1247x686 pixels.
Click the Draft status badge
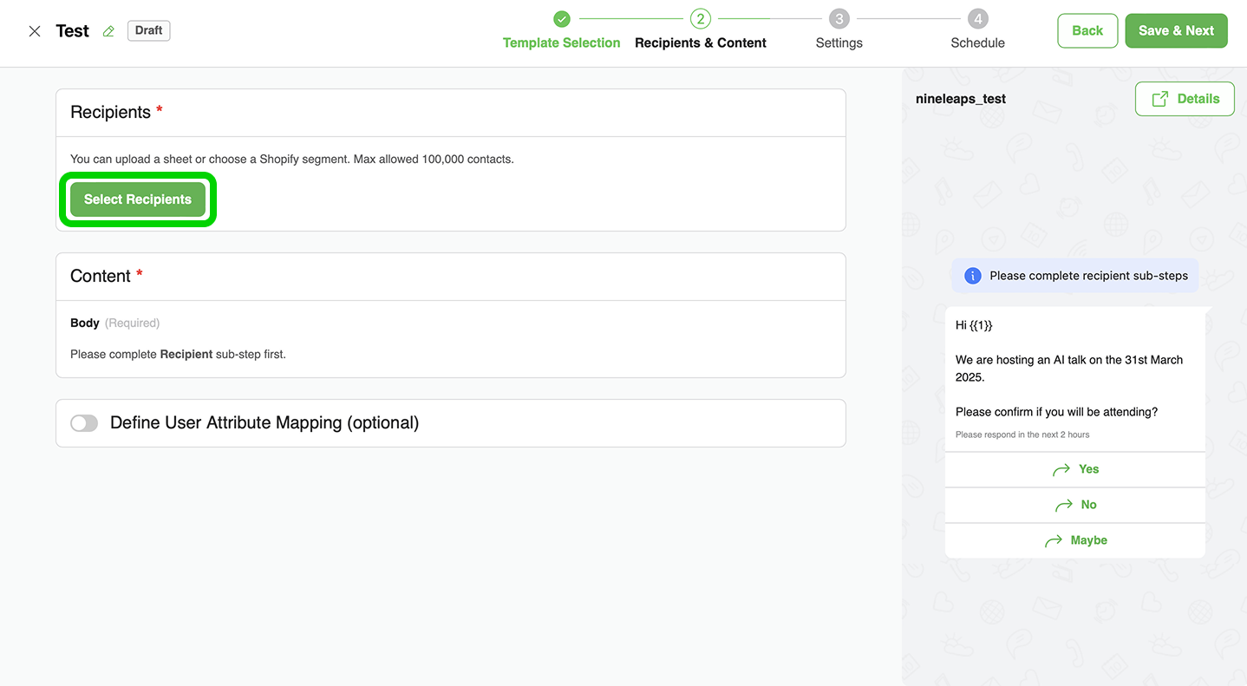(148, 30)
